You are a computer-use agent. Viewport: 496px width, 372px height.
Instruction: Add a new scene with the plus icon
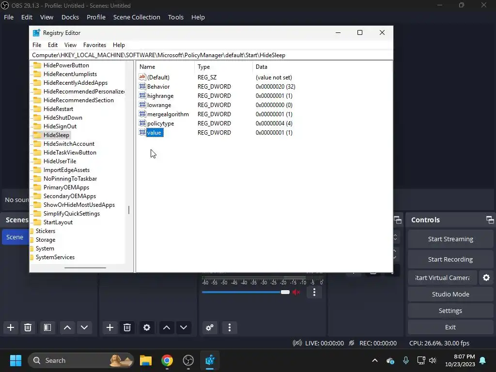tap(11, 327)
